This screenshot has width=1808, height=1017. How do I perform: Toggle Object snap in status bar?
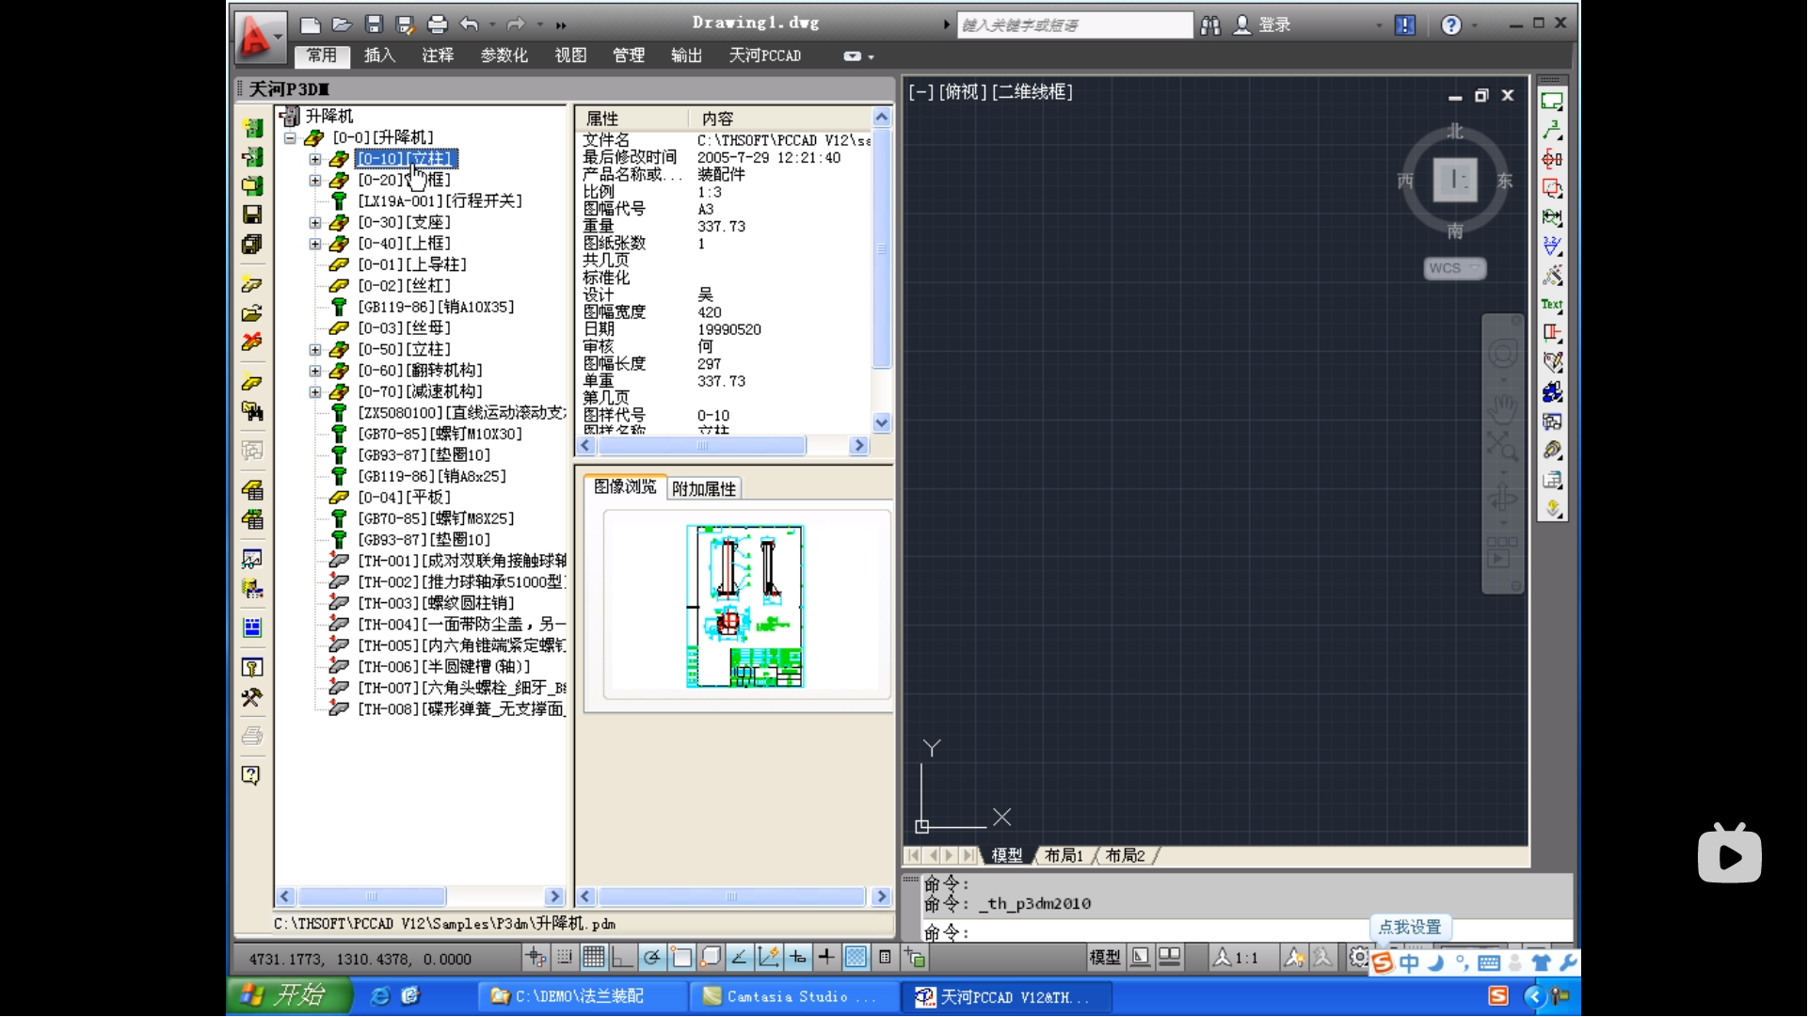[681, 958]
